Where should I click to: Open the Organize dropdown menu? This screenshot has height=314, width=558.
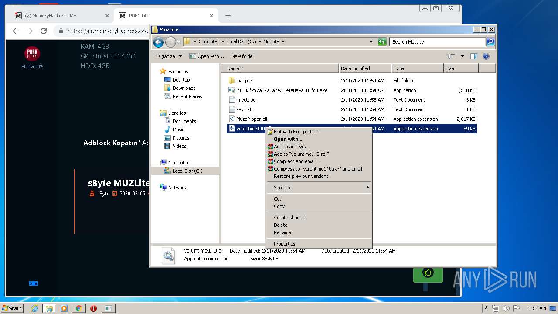pyautogui.click(x=168, y=56)
